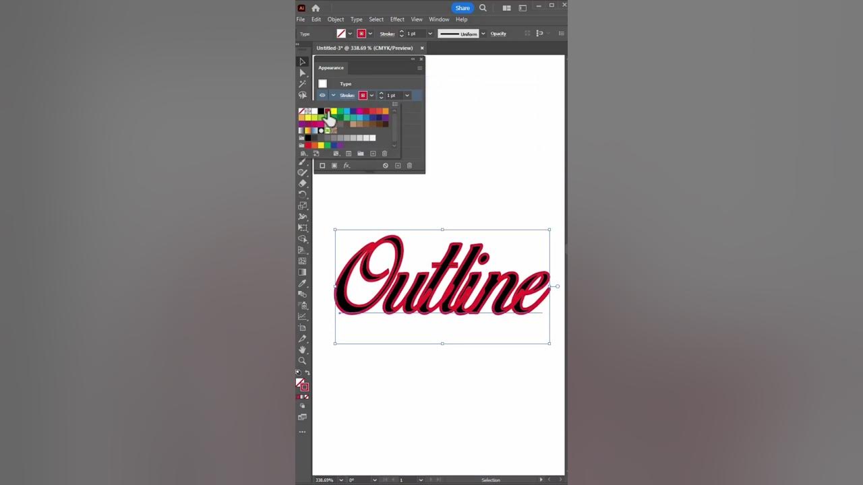The image size is (863, 485).
Task: Change Screen Mode icon
Action: (x=302, y=418)
